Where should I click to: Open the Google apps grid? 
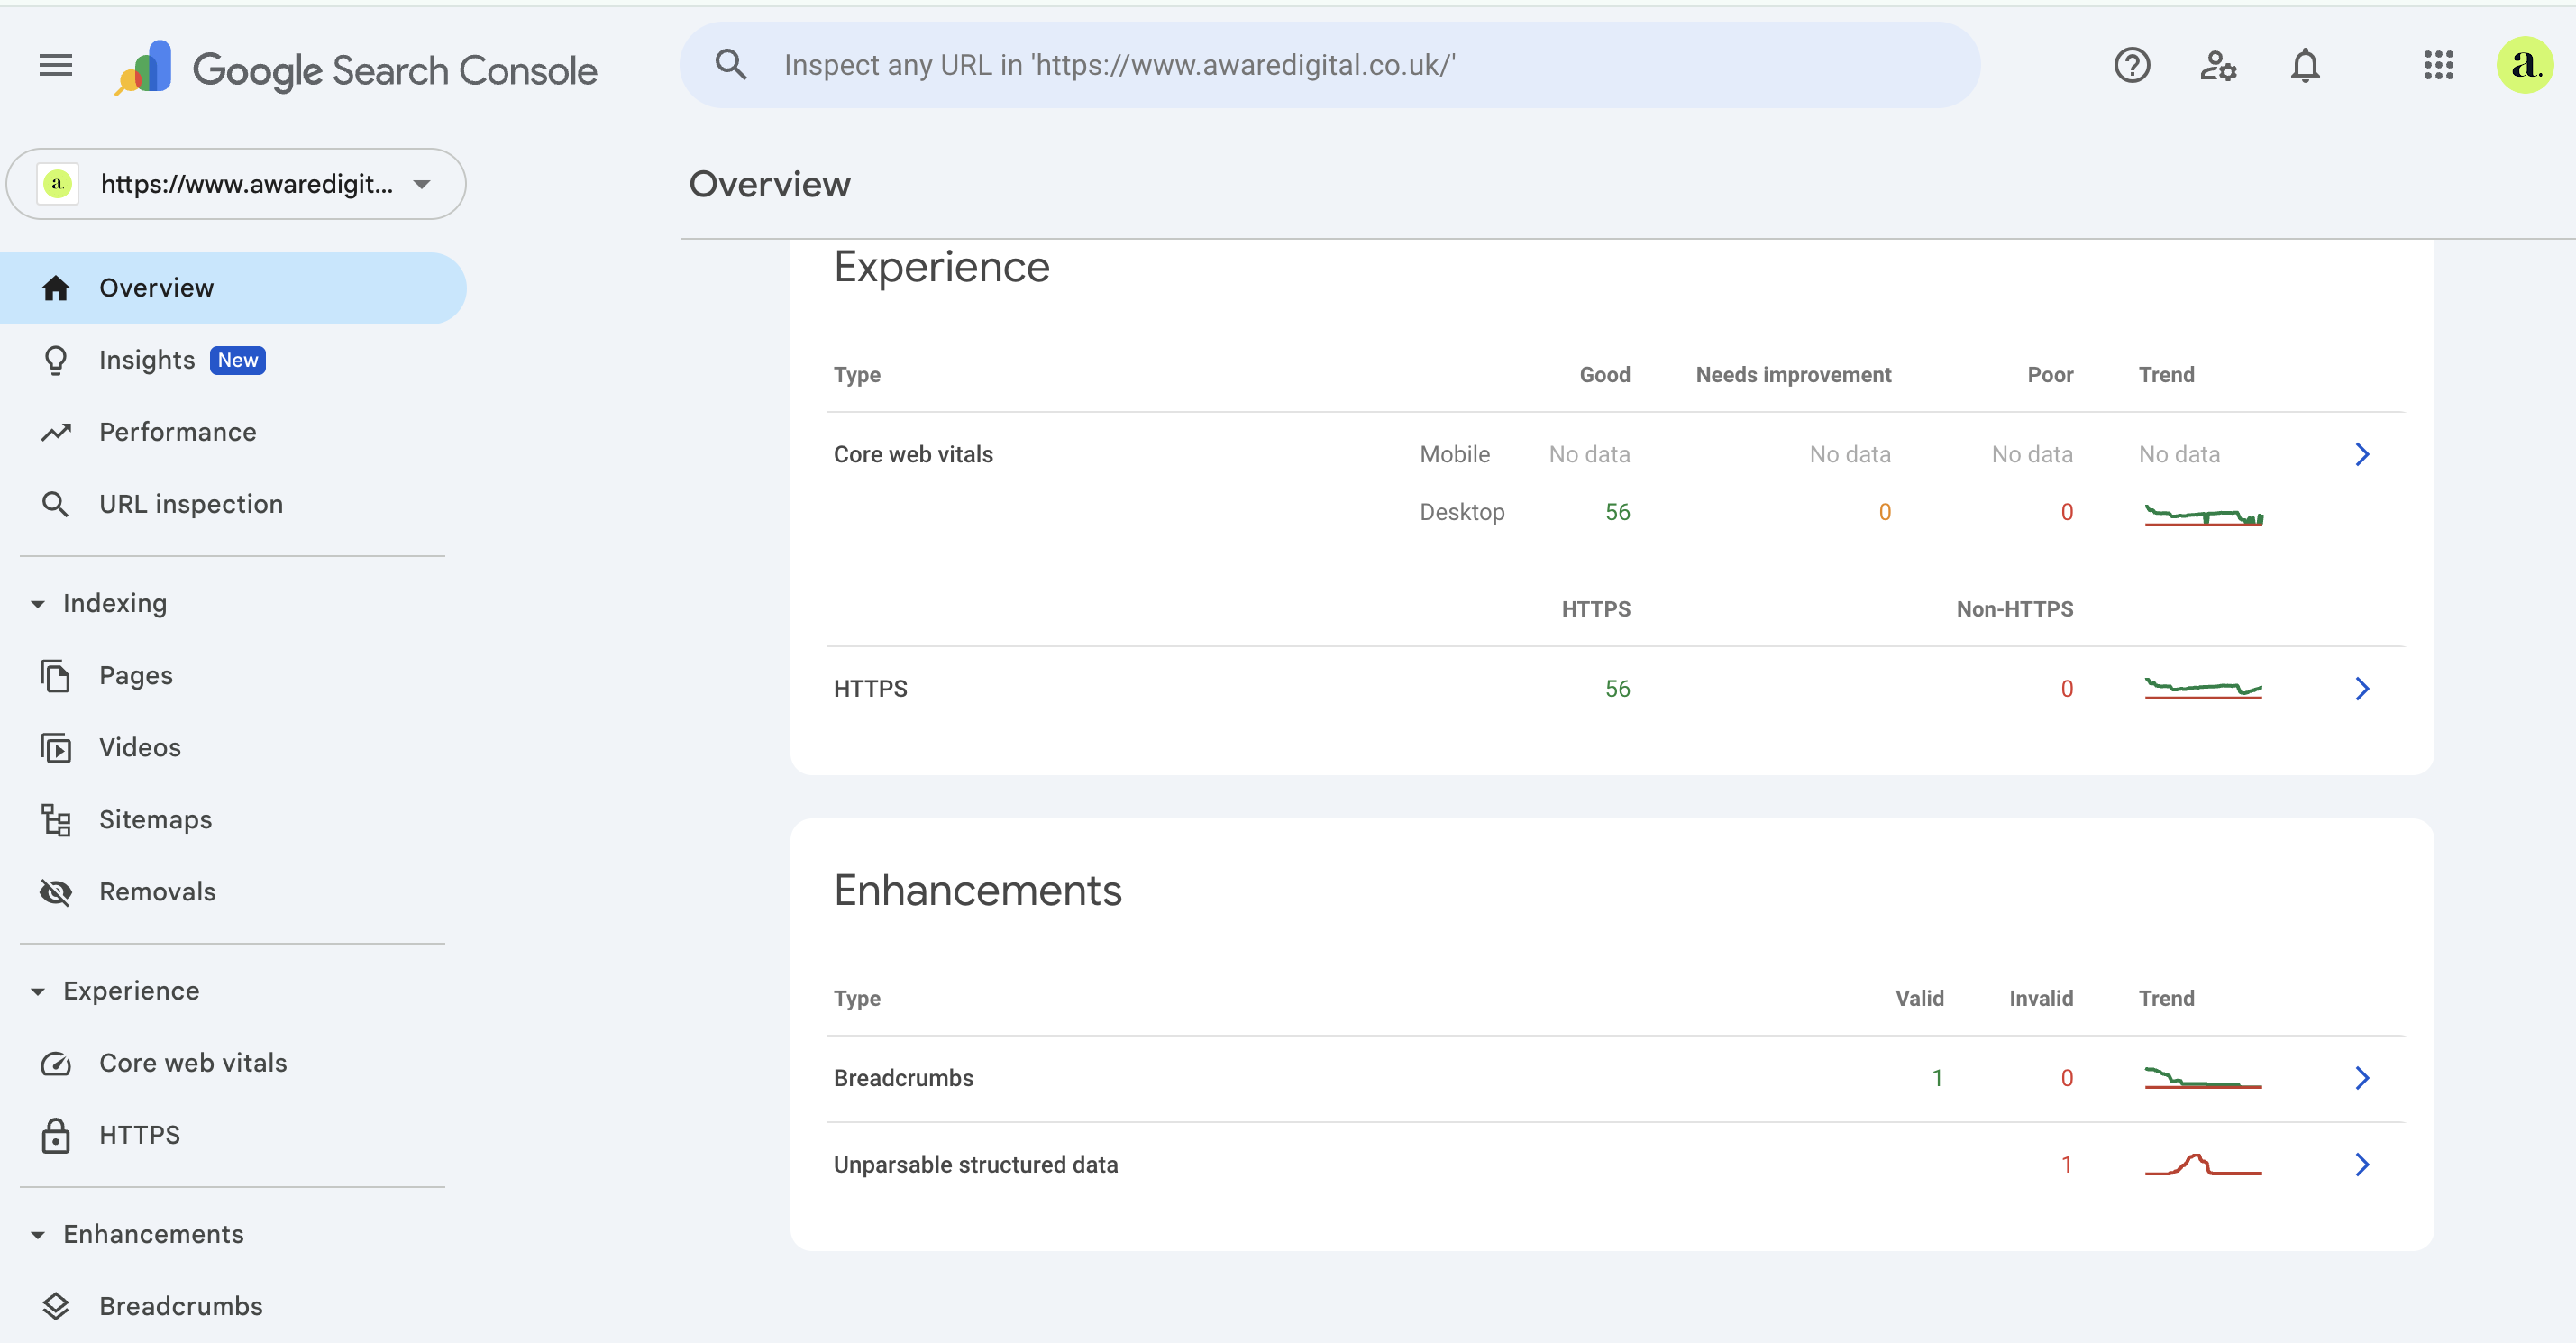[x=2438, y=66]
